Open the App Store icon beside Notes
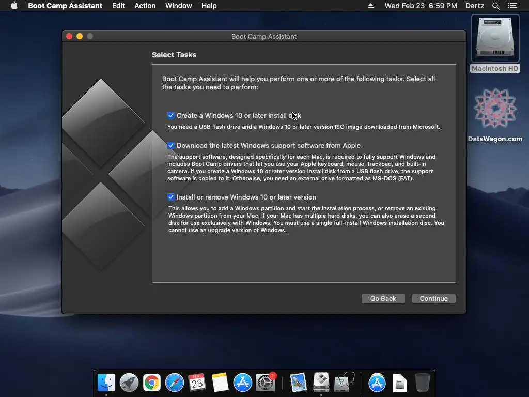The image size is (529, 397). pyautogui.click(x=243, y=383)
